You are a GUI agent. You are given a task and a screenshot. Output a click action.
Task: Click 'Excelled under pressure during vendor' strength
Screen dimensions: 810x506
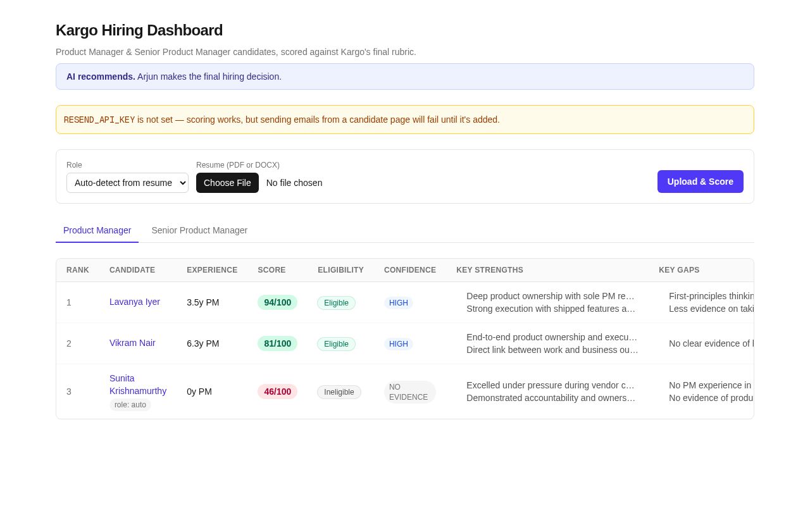(x=551, y=385)
